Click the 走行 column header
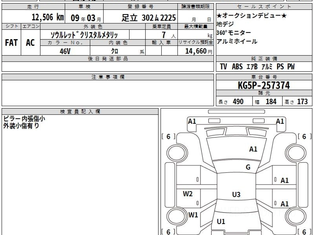The image size is (314, 235). 33,7
